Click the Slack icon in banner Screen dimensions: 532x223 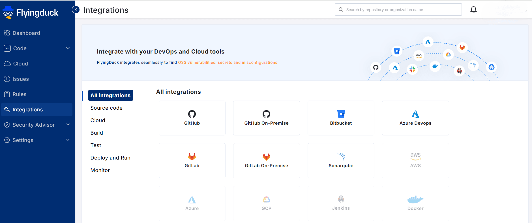[413, 69]
